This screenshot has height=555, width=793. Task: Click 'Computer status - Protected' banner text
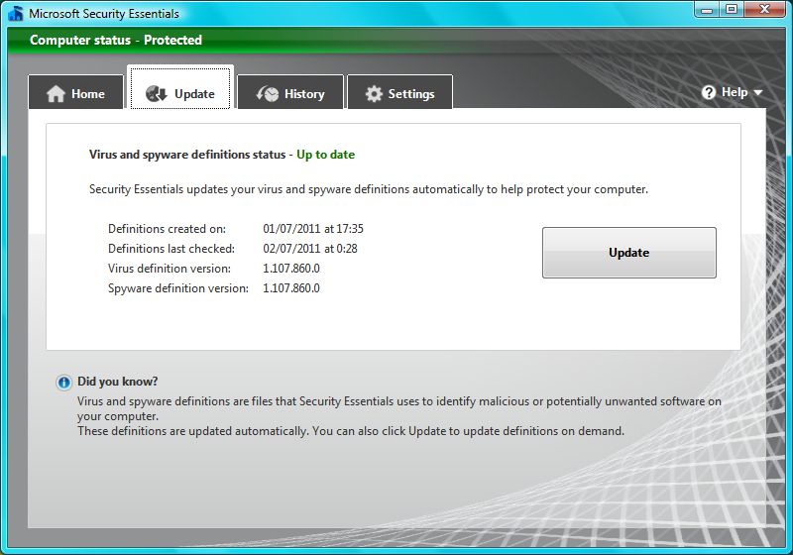(116, 40)
